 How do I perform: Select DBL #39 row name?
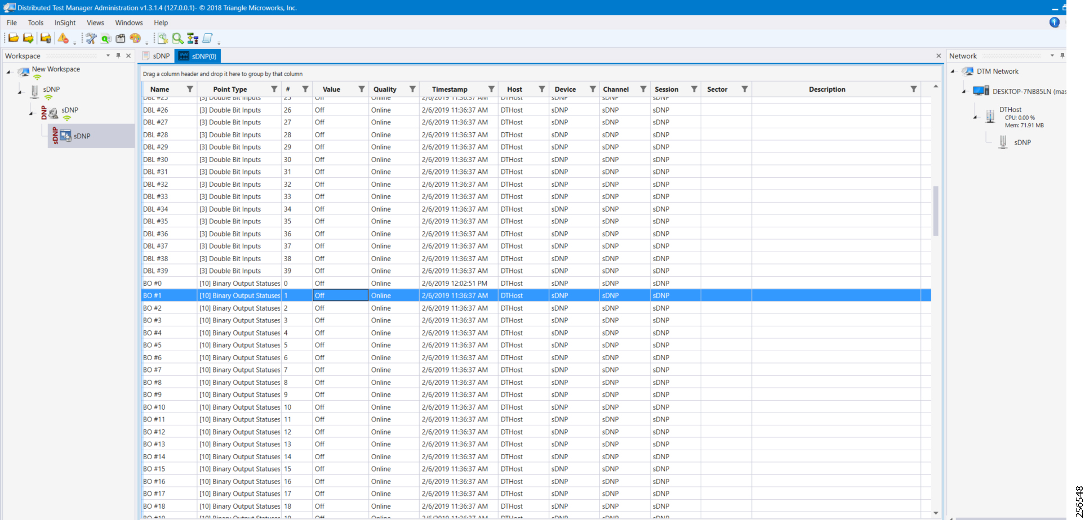click(x=169, y=271)
